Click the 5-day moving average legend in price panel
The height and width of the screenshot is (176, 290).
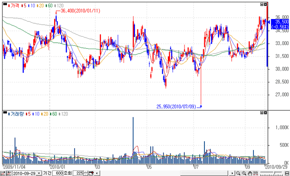[24, 6]
